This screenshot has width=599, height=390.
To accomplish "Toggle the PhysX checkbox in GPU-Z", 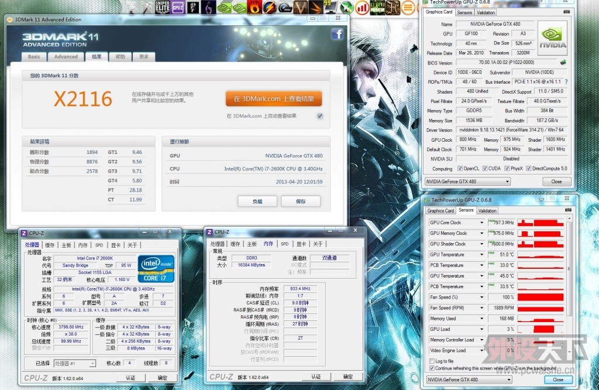I will [507, 168].
